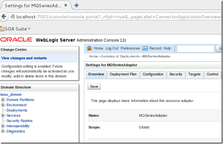The width and height of the screenshot is (223, 144).
Task: Open the Targets tab
Action: [195, 74]
